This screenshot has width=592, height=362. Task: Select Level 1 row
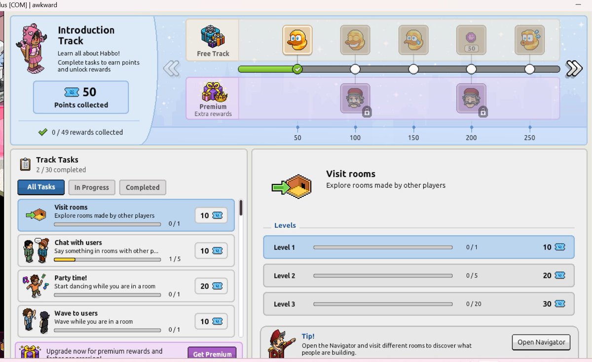(x=419, y=247)
